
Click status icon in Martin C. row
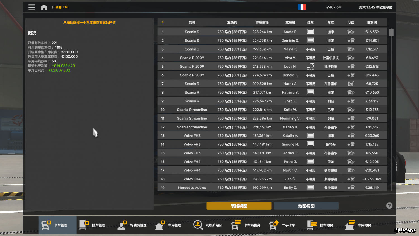coord(351,170)
